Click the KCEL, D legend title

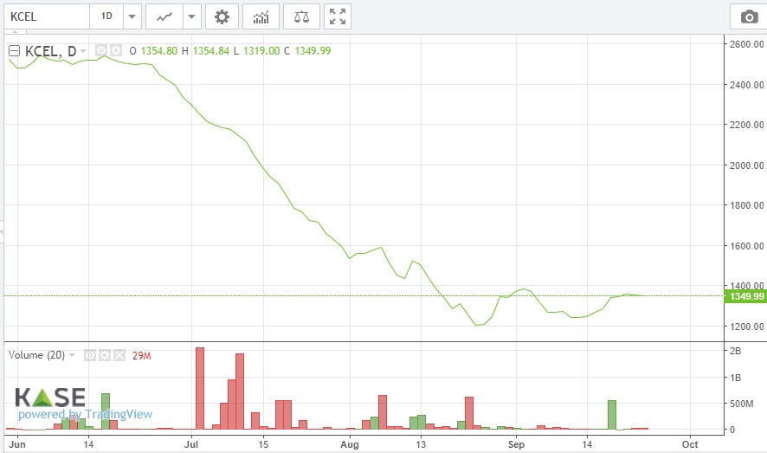click(x=50, y=51)
